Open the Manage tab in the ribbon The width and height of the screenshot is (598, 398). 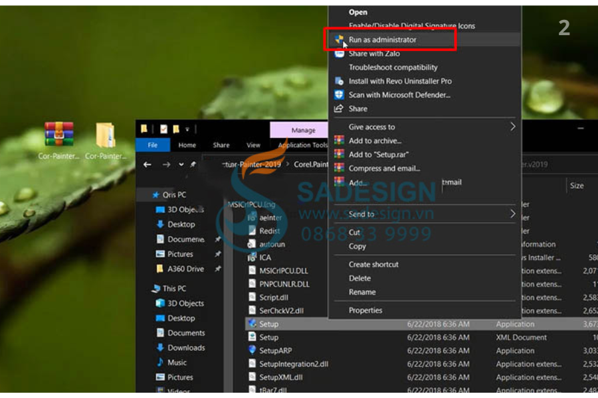pos(303,130)
